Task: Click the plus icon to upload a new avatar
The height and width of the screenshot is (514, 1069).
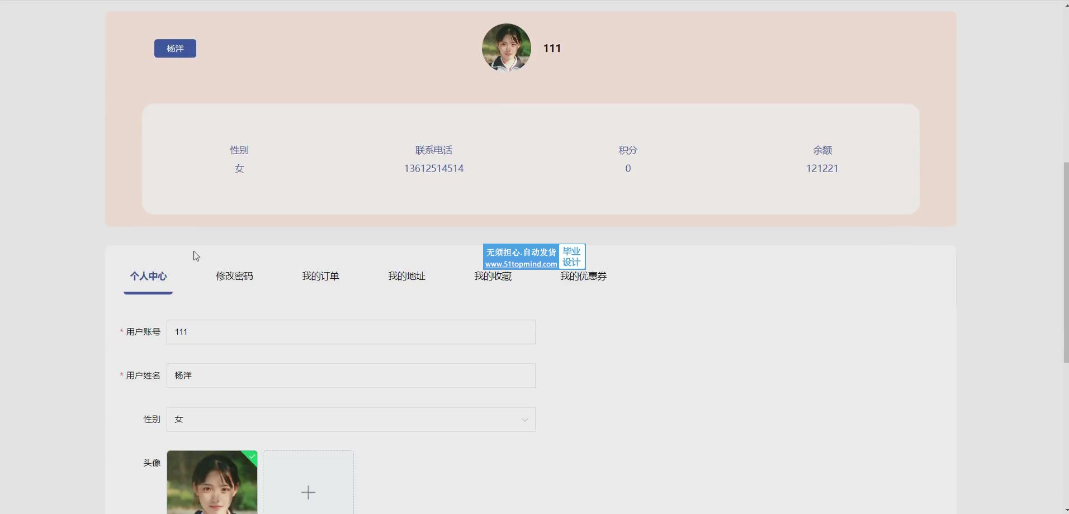Action: (x=308, y=492)
